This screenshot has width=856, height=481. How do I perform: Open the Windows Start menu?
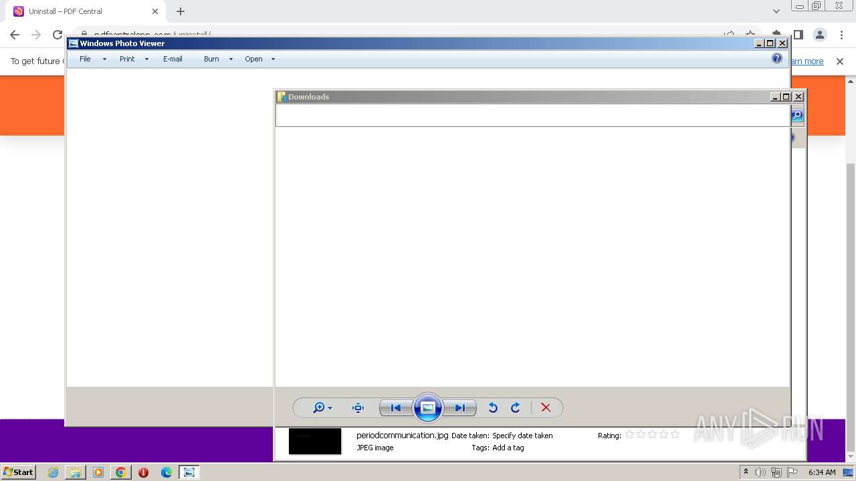tap(19, 472)
